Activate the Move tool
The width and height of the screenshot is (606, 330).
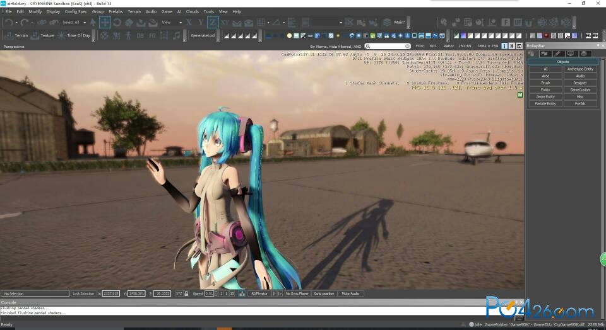(x=105, y=23)
